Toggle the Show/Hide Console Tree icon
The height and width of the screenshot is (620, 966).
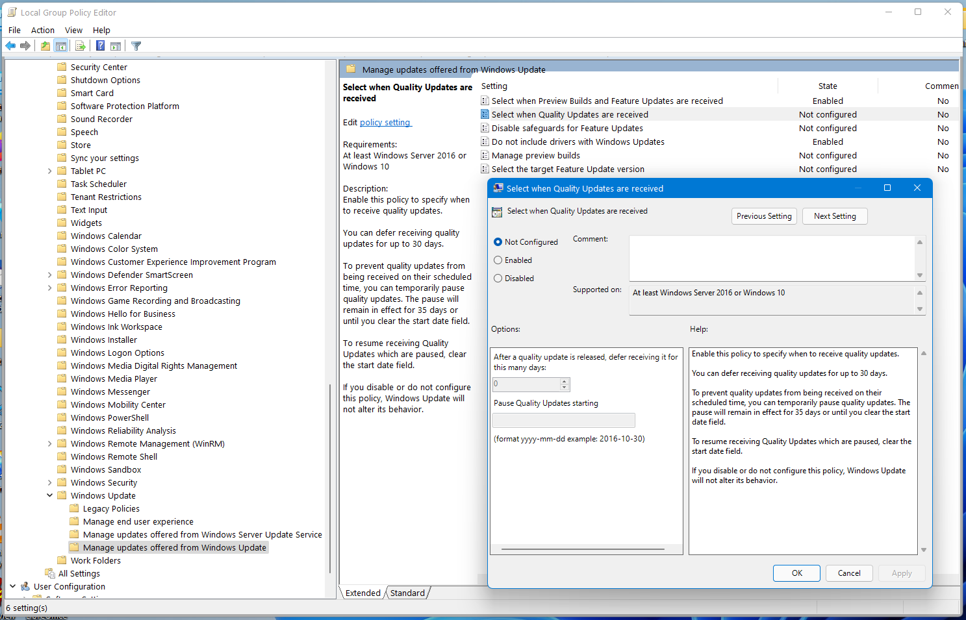[61, 46]
